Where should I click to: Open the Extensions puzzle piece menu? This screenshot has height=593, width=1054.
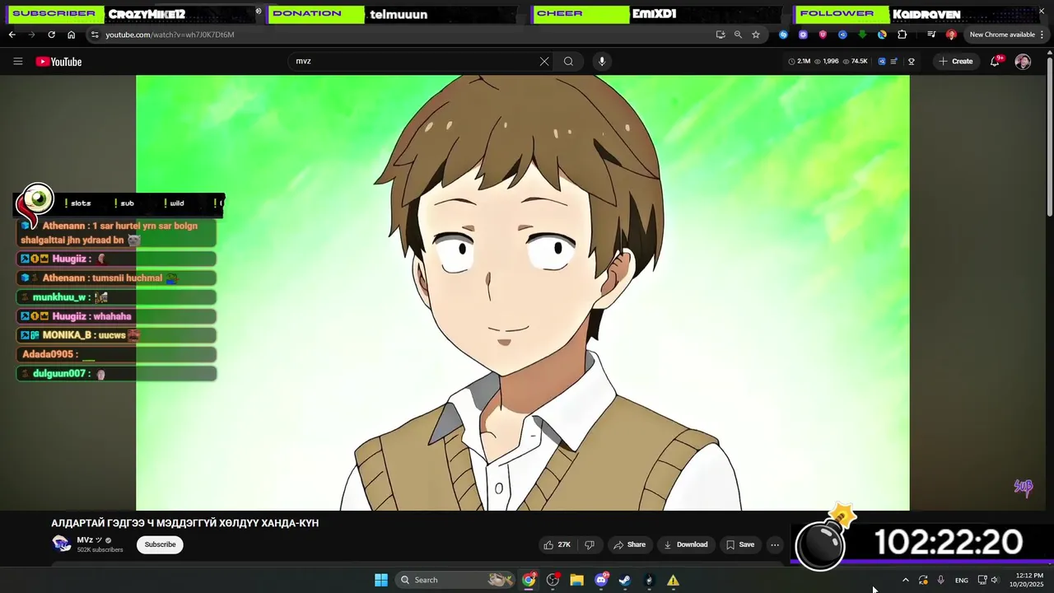tap(902, 35)
